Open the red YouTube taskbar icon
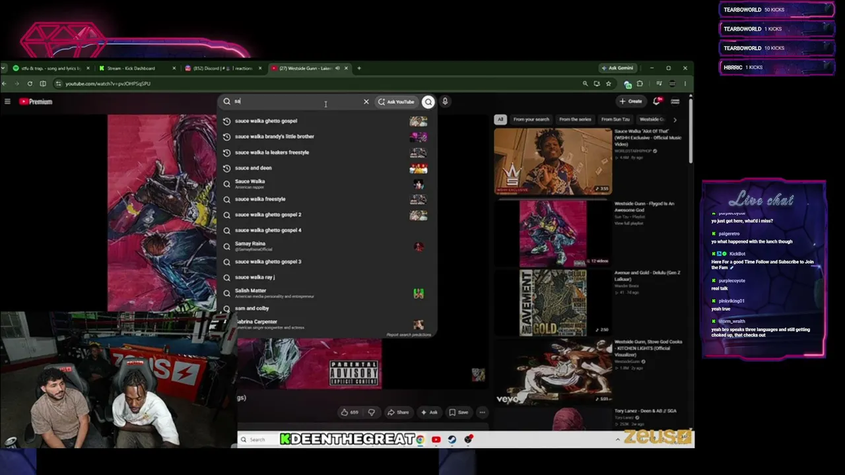The height and width of the screenshot is (475, 845). click(436, 439)
